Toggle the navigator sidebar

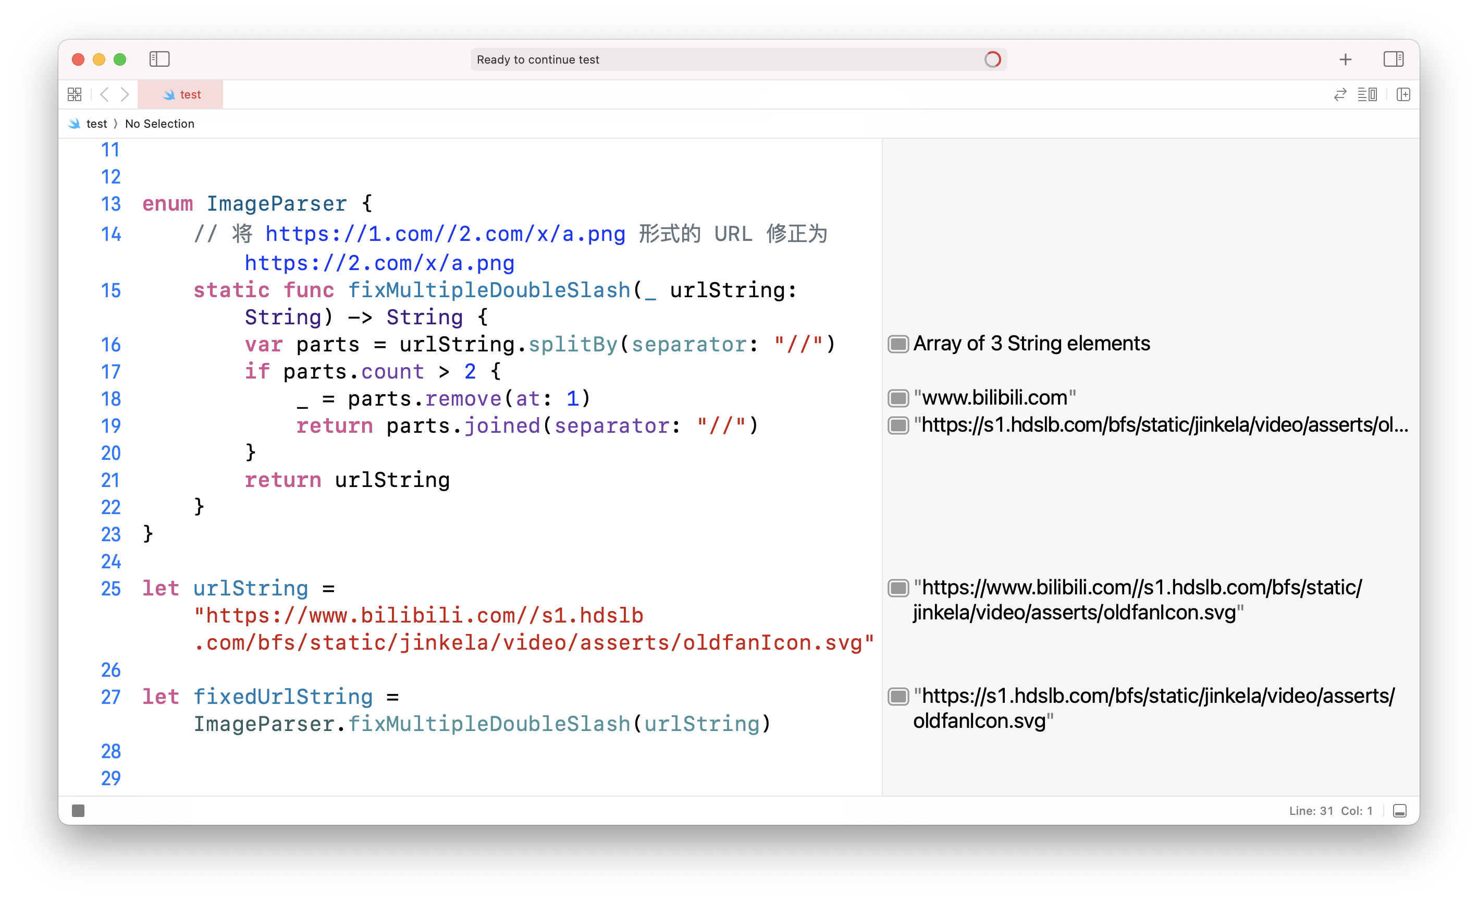[x=159, y=59]
